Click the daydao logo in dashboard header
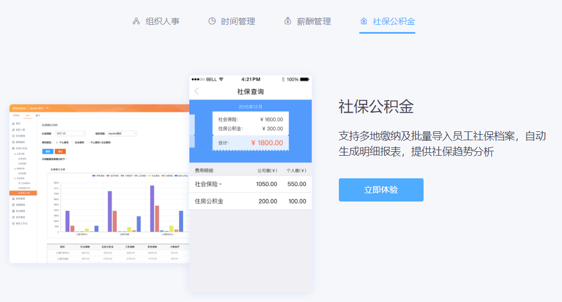 (x=19, y=108)
